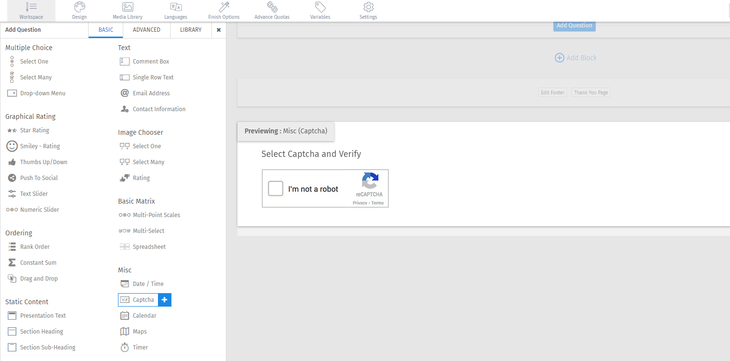Switch to the ADVANCED tab
The height and width of the screenshot is (361, 730).
point(146,30)
